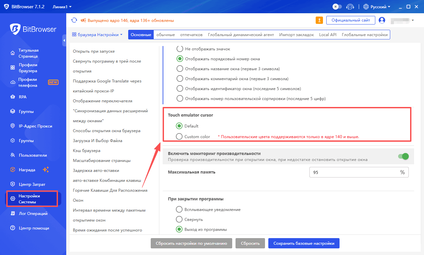Switch to Глобальные настройки tab

(364, 35)
